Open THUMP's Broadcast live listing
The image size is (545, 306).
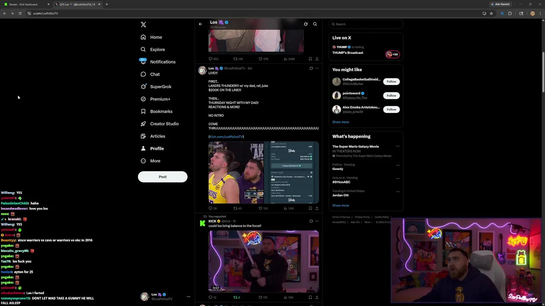point(366,50)
